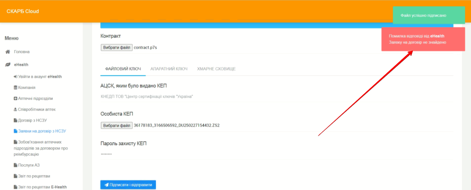Click the plus icon beside Аптечні підрозділи
Screen dimensions: 471x190
coord(16,98)
